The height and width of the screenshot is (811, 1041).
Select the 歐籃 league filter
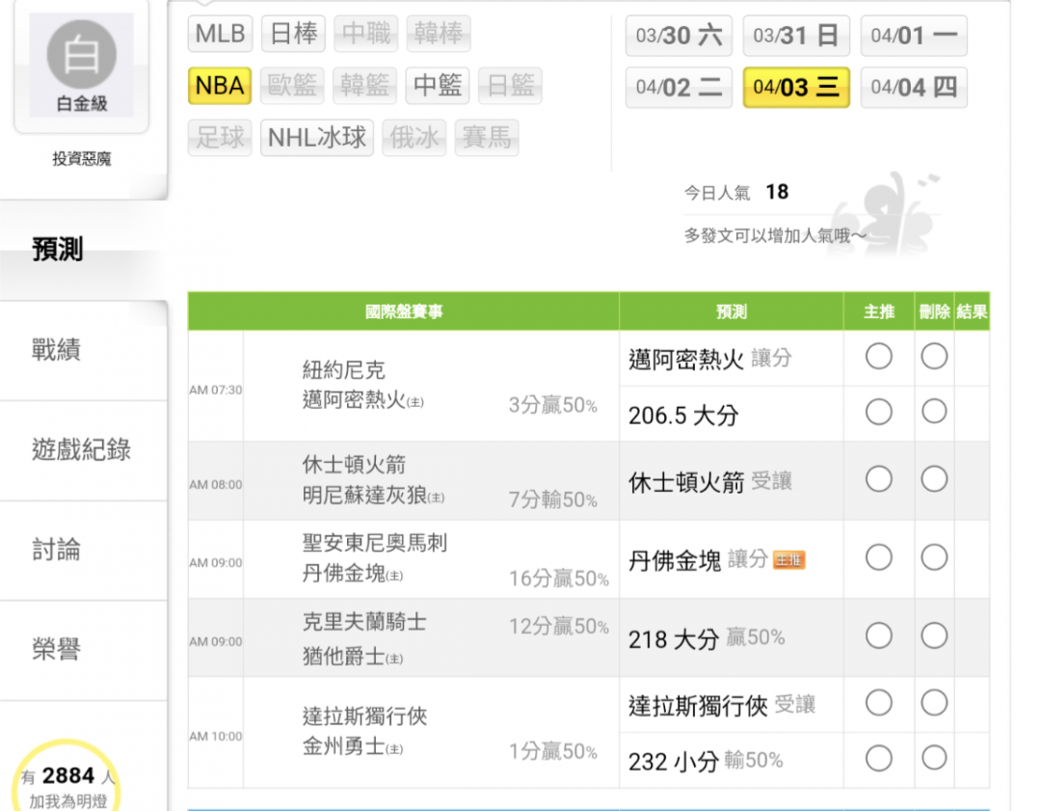point(292,86)
